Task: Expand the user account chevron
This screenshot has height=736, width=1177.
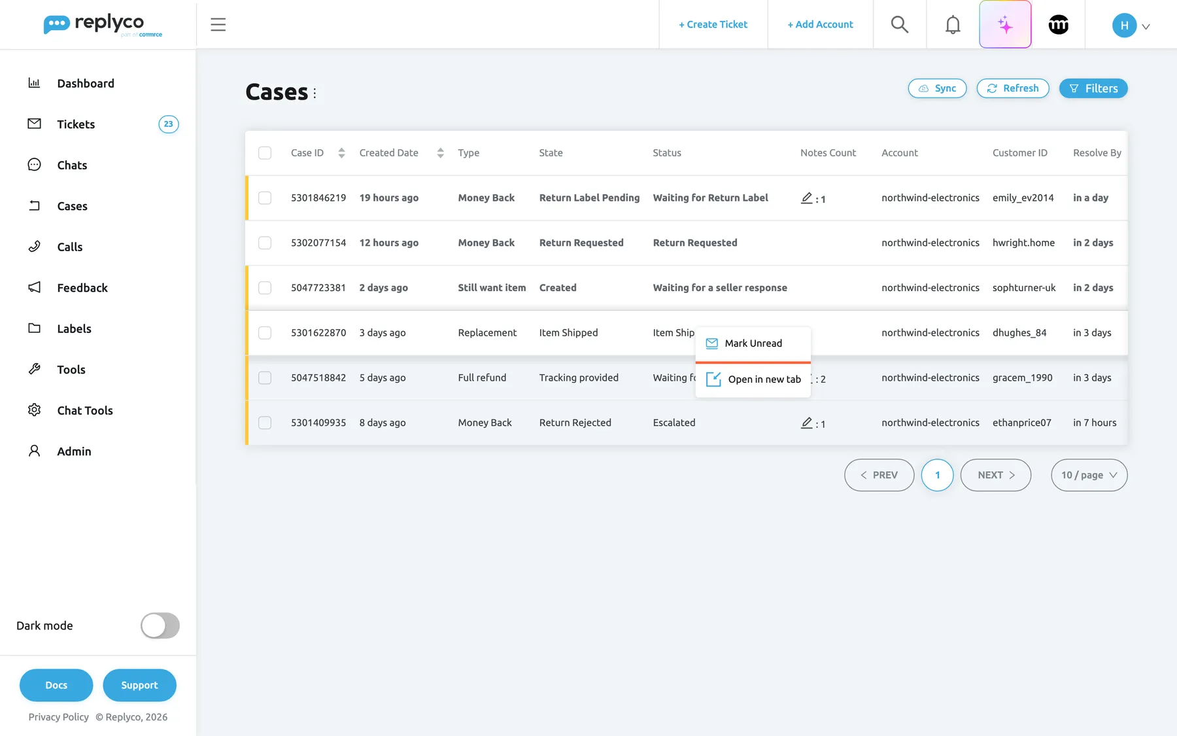Action: tap(1146, 27)
